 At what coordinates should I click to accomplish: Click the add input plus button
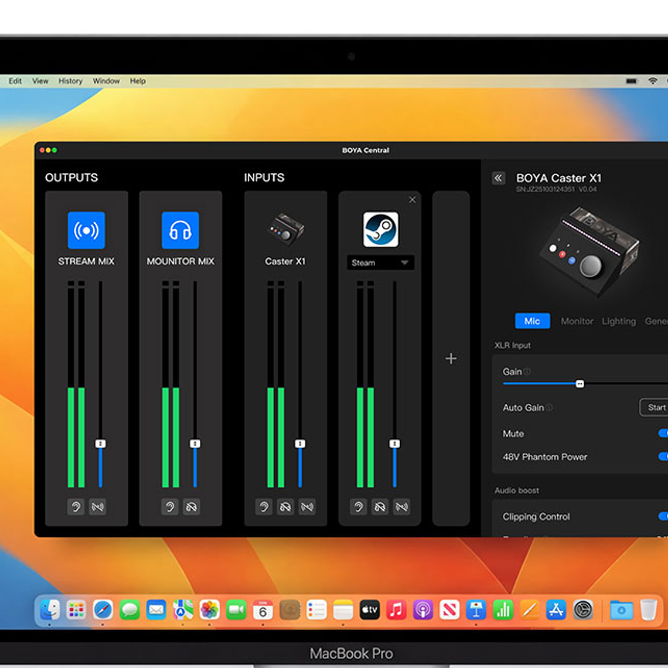pyautogui.click(x=451, y=358)
